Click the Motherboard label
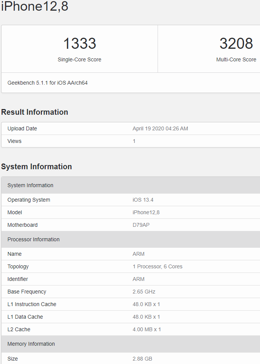Screen dimensions: 260x364 (22, 225)
